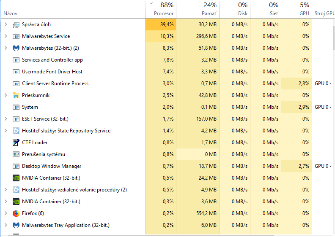
Task: Expand the Správca úloh process group
Action: (6, 24)
